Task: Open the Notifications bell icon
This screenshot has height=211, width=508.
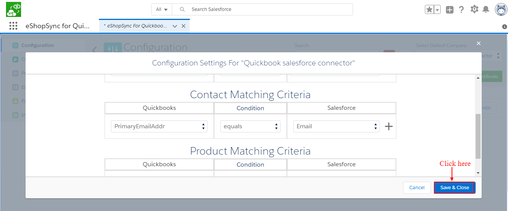Action: (x=486, y=10)
